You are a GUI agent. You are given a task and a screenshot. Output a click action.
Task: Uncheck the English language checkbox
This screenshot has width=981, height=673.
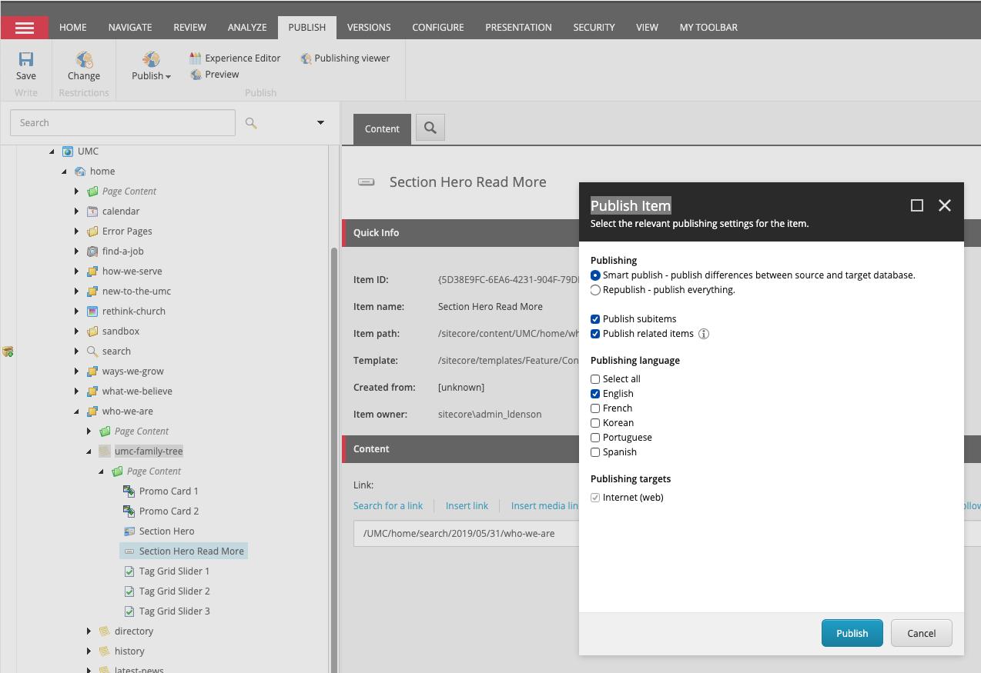(595, 394)
